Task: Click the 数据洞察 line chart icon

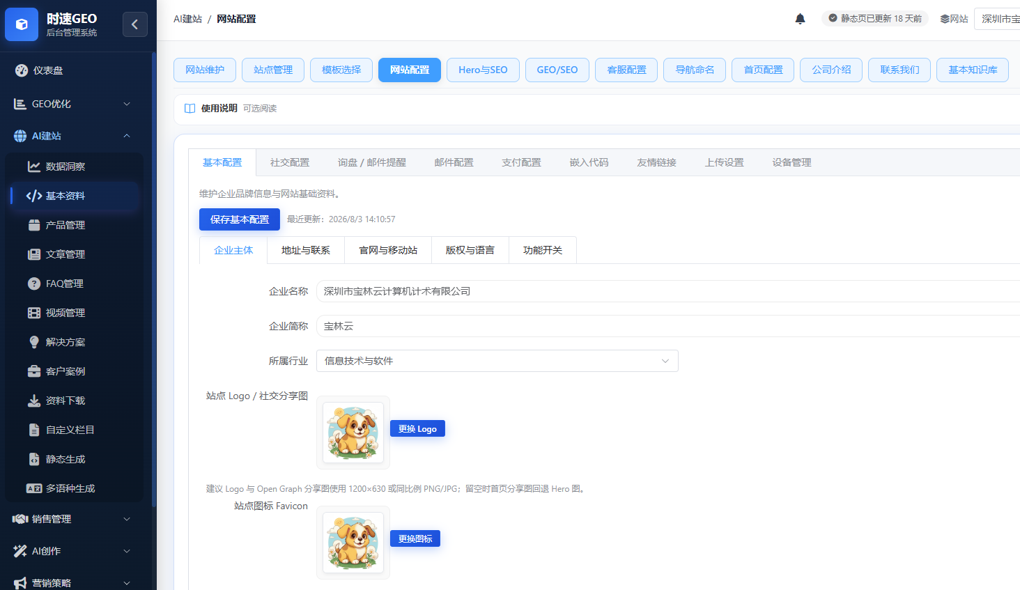Action: click(34, 166)
